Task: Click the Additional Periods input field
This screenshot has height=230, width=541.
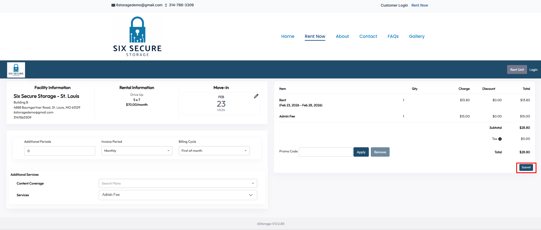Action: coord(60,151)
